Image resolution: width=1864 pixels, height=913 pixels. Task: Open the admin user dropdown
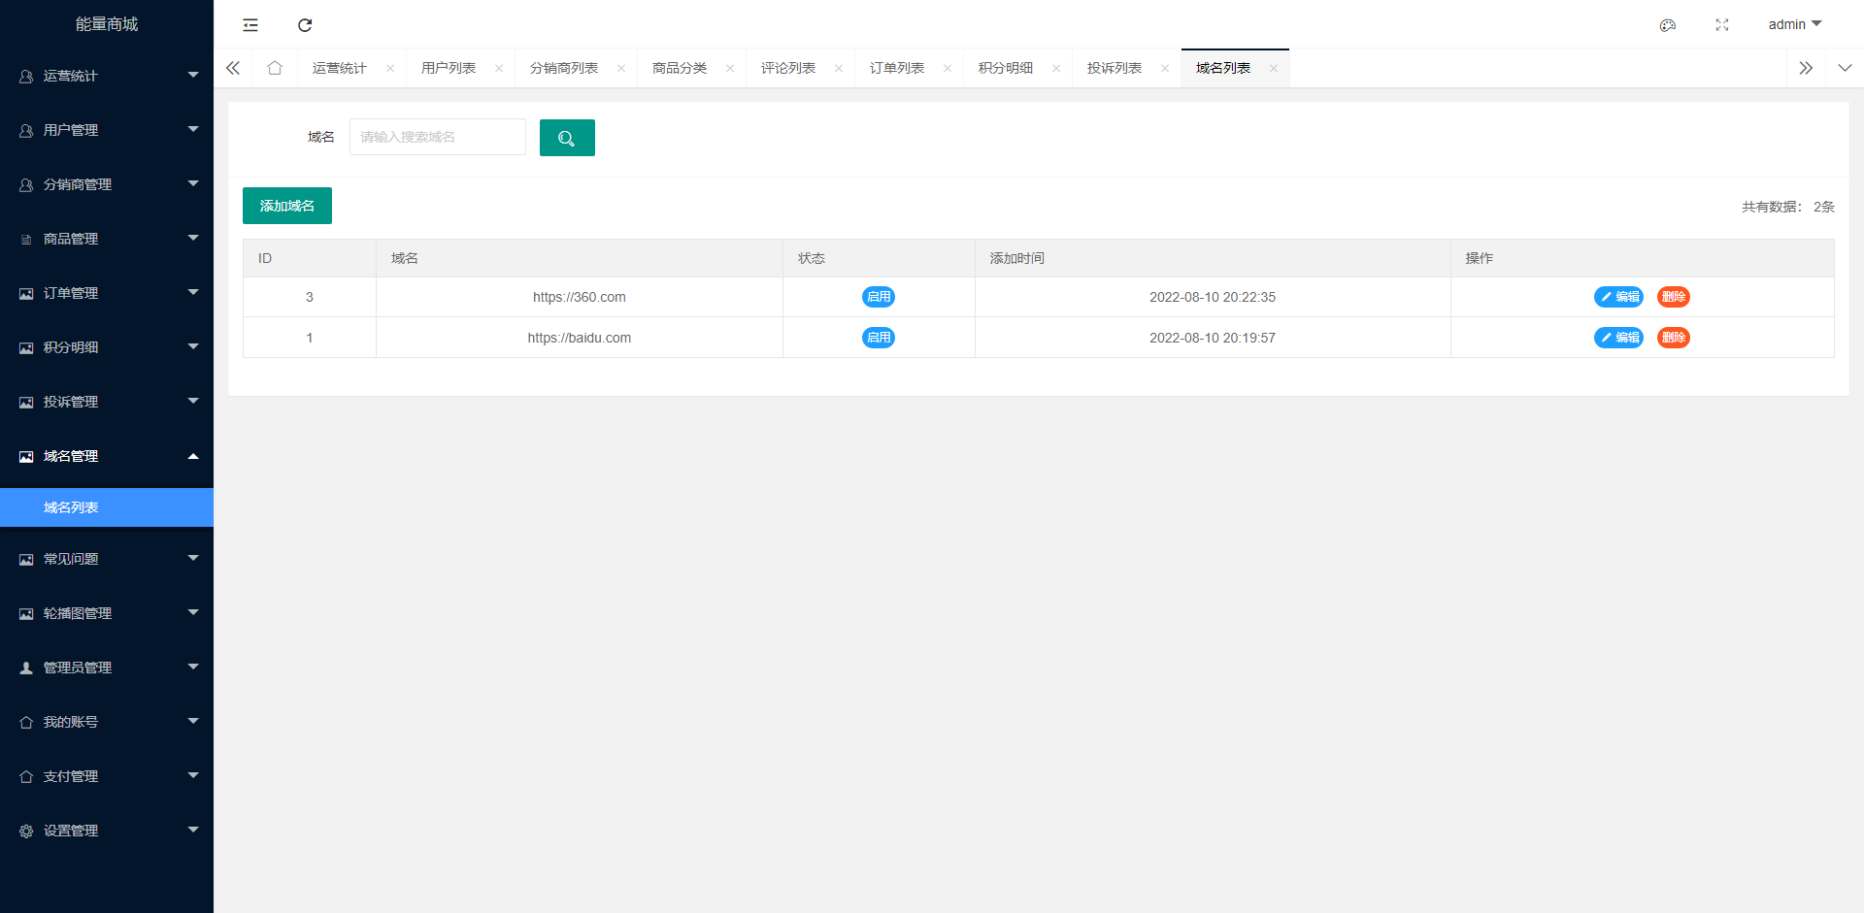coord(1794,24)
